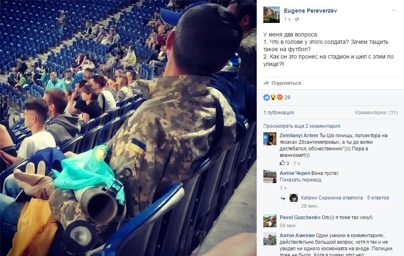Open the stadium soldier photo

tap(128, 128)
